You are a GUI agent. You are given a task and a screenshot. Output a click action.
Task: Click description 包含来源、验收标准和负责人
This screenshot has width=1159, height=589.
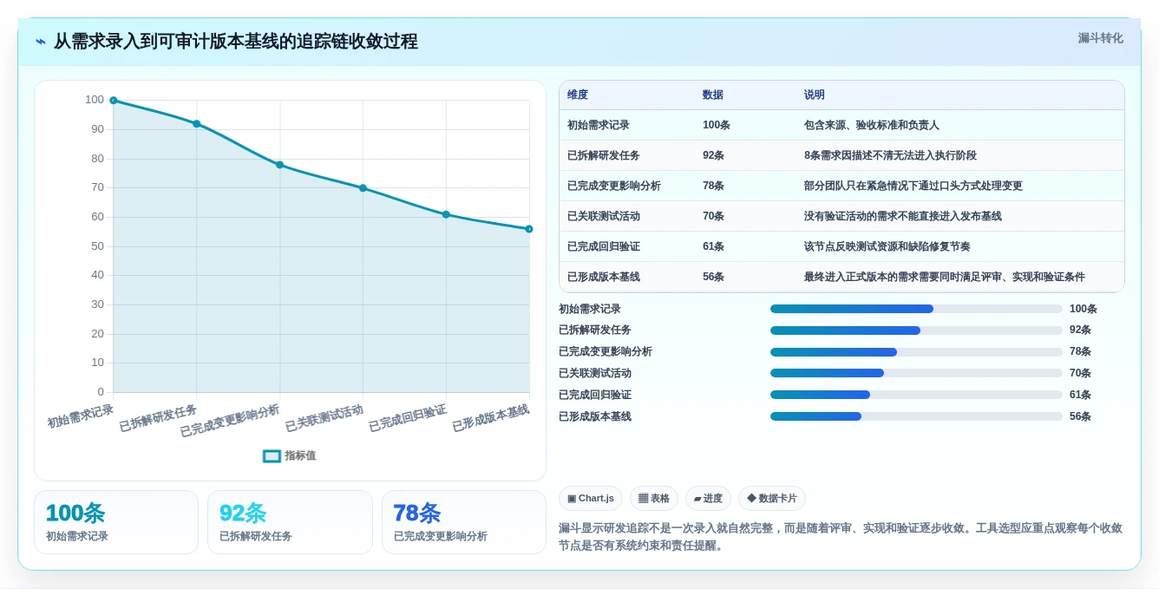coord(872,125)
